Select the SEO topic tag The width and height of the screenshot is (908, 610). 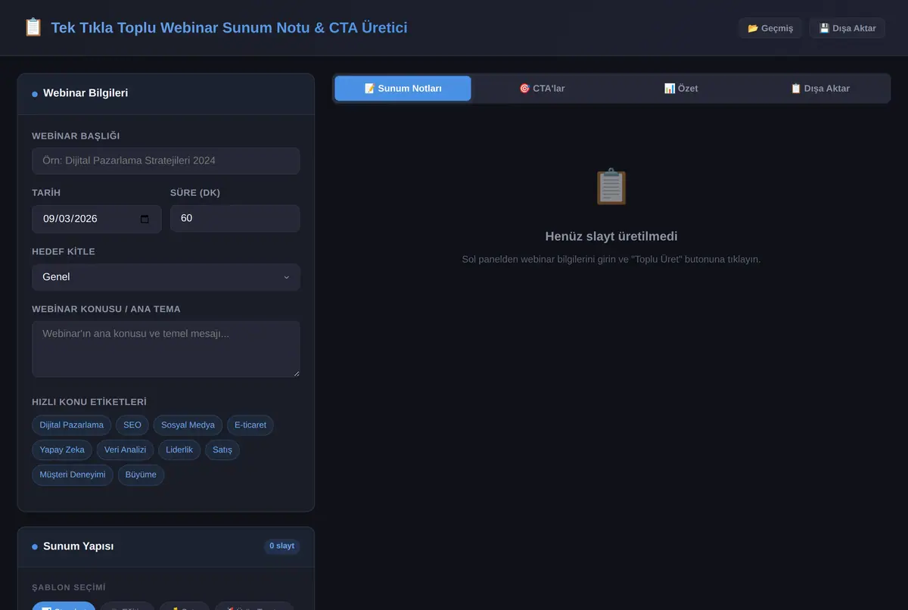click(x=132, y=425)
